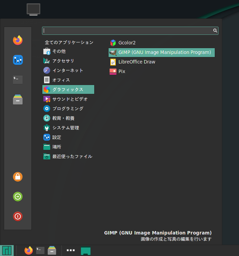Click the インターネット globe icon
The image size is (239, 256).
[47, 70]
